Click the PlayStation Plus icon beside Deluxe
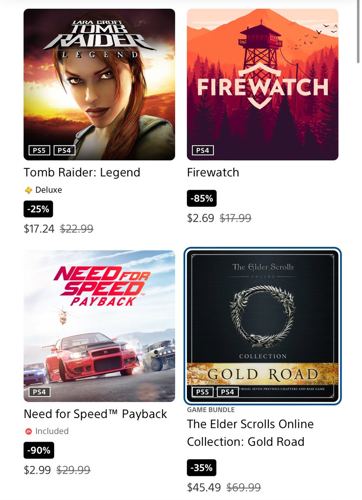362x500 pixels. [28, 190]
